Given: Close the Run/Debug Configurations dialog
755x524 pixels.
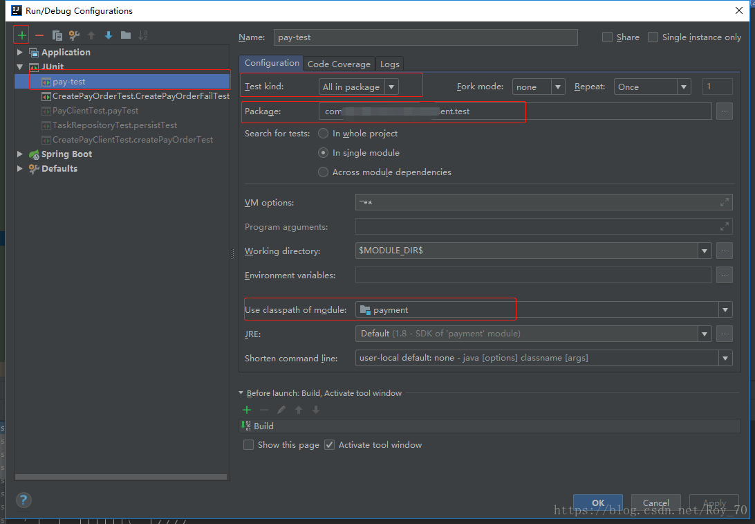Looking at the screenshot, I should pyautogui.click(x=739, y=10).
